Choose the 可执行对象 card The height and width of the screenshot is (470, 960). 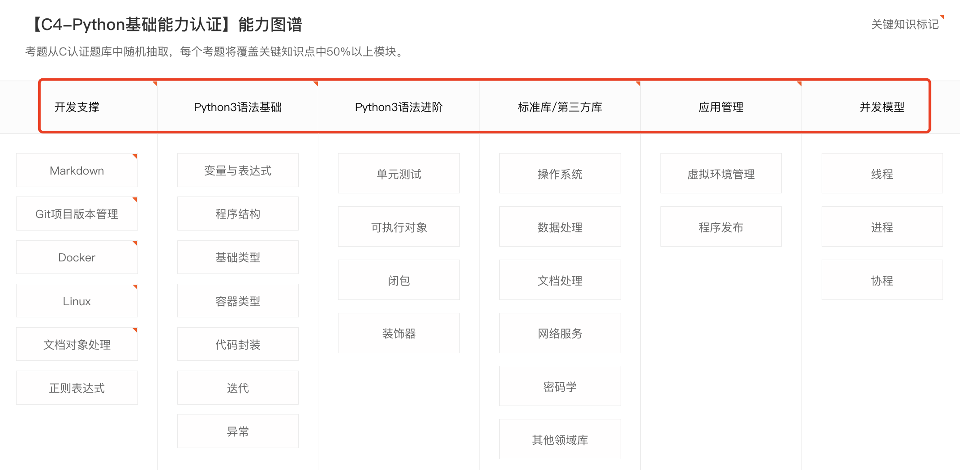click(x=399, y=226)
